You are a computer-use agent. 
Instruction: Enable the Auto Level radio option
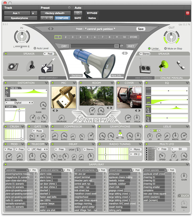coord(35,48)
